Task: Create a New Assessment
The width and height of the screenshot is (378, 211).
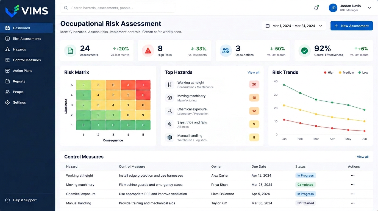Action: (x=352, y=26)
